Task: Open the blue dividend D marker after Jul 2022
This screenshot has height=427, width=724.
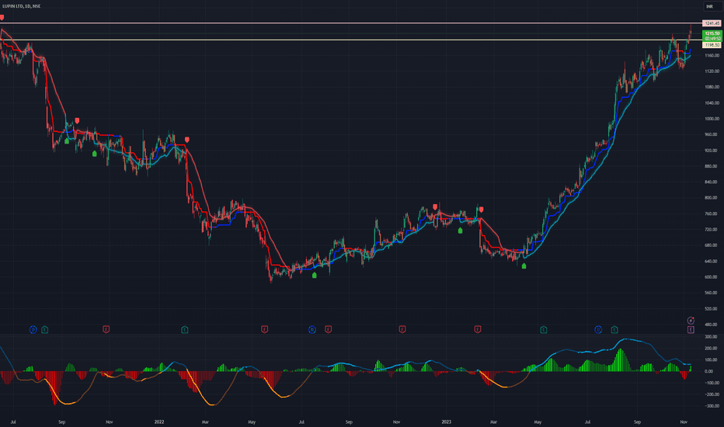Action: (x=312, y=330)
